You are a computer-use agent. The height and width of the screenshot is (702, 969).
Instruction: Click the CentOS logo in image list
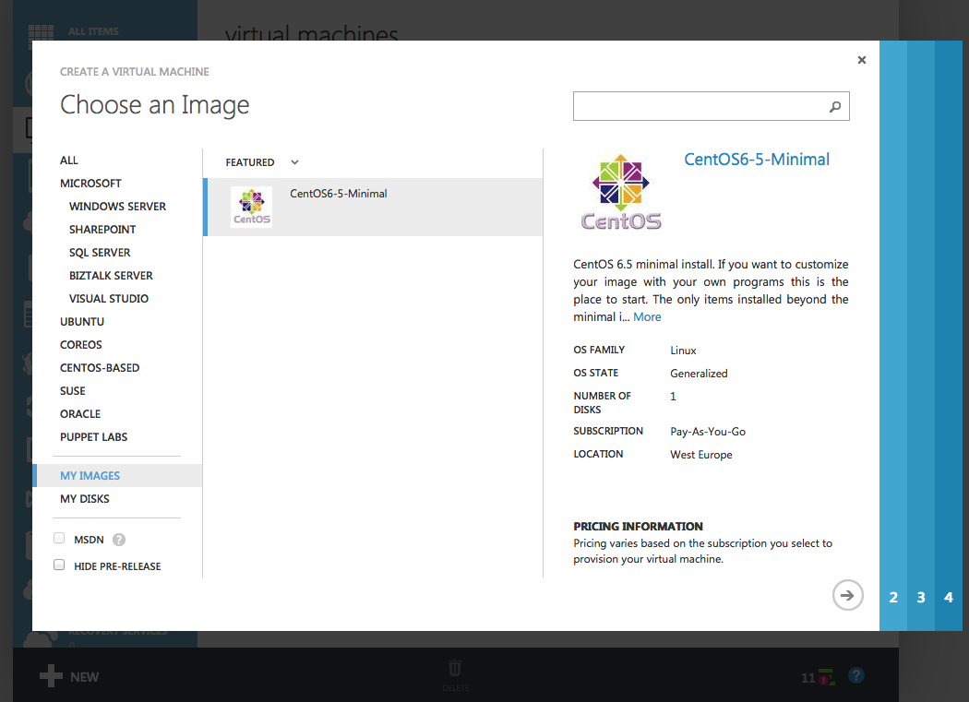pyautogui.click(x=251, y=207)
